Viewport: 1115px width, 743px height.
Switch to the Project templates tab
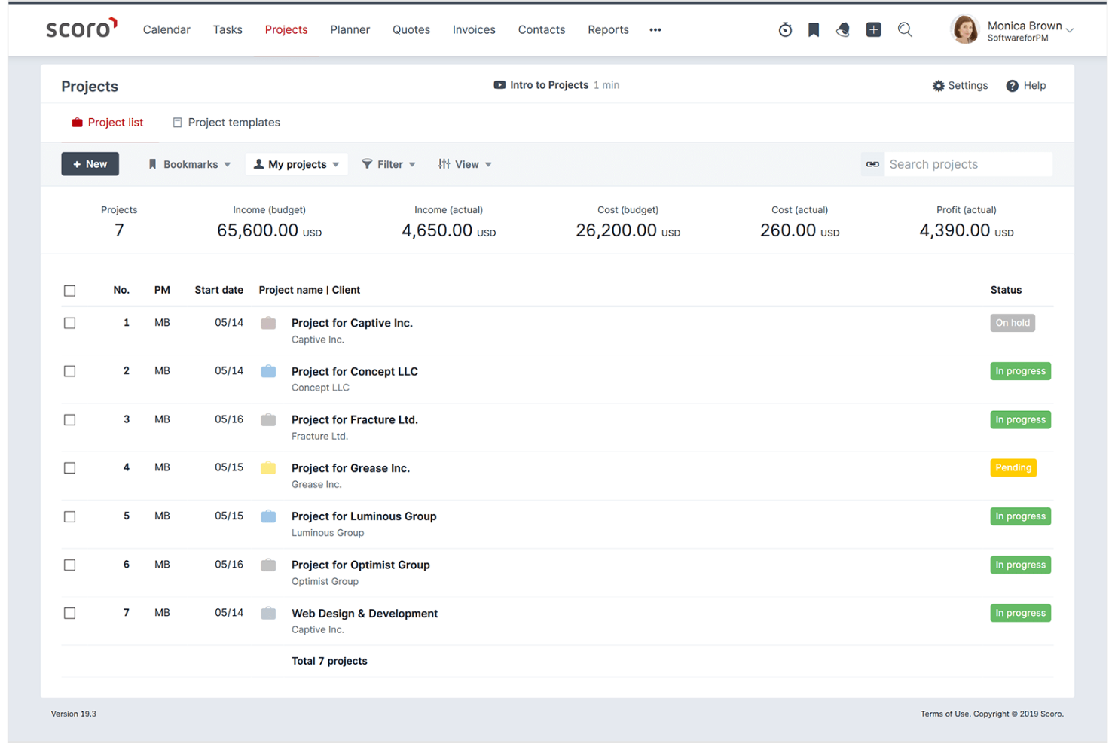pos(226,123)
